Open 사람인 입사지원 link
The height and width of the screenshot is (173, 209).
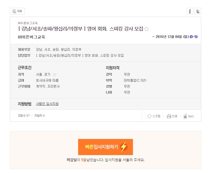47,104
